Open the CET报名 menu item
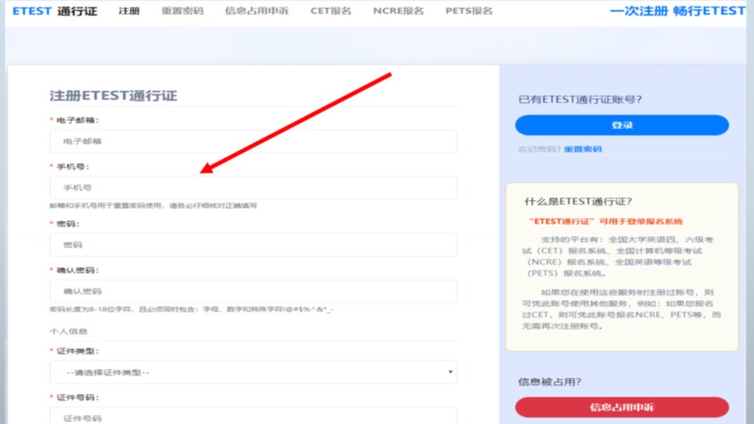 point(330,11)
